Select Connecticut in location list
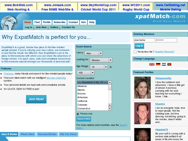Viewport: 188px width, 141px height. point(93,108)
